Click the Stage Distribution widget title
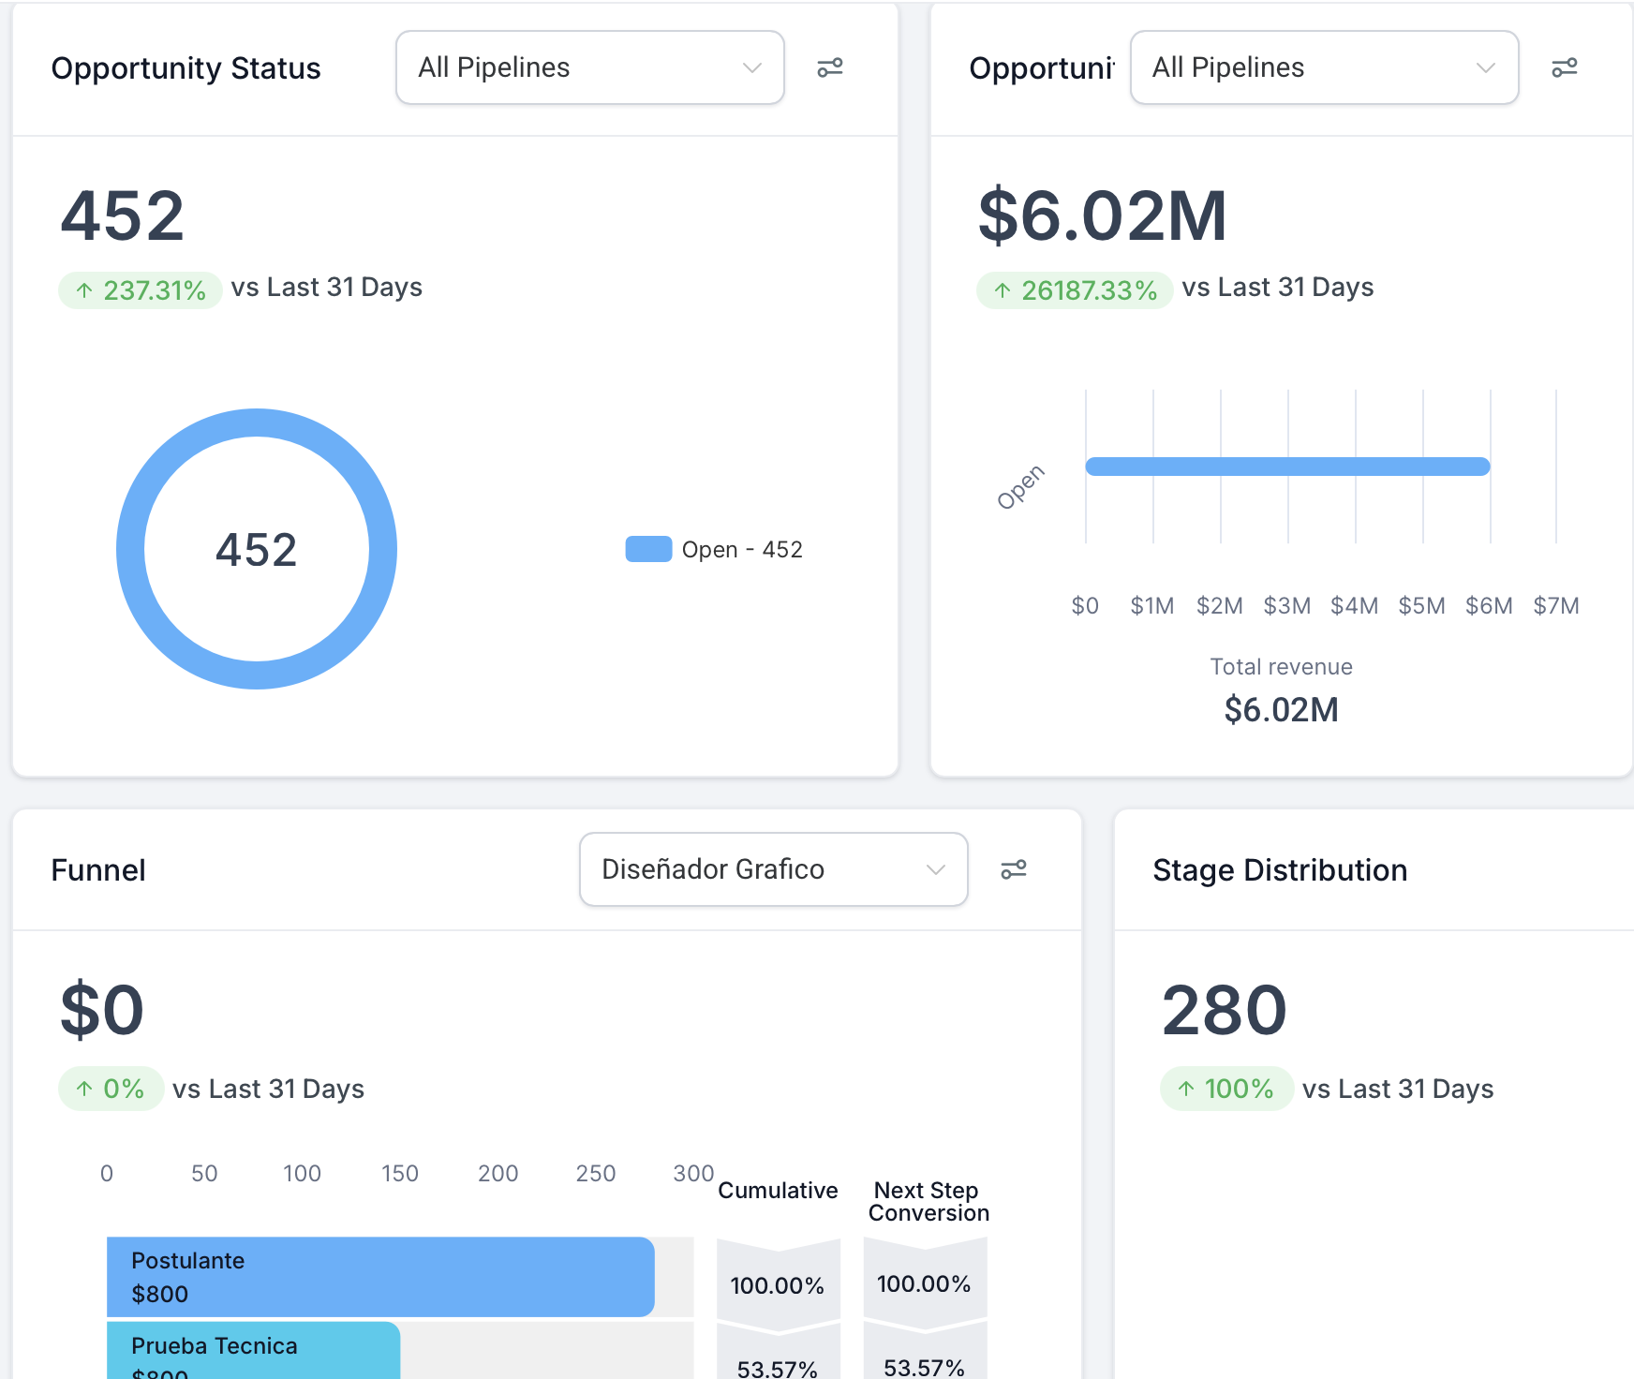 (1280, 870)
